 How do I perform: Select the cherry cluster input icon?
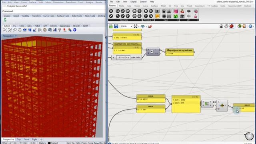[x=182, y=11]
